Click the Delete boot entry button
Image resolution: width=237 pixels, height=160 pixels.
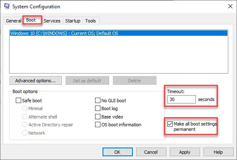pyautogui.click(x=134, y=81)
